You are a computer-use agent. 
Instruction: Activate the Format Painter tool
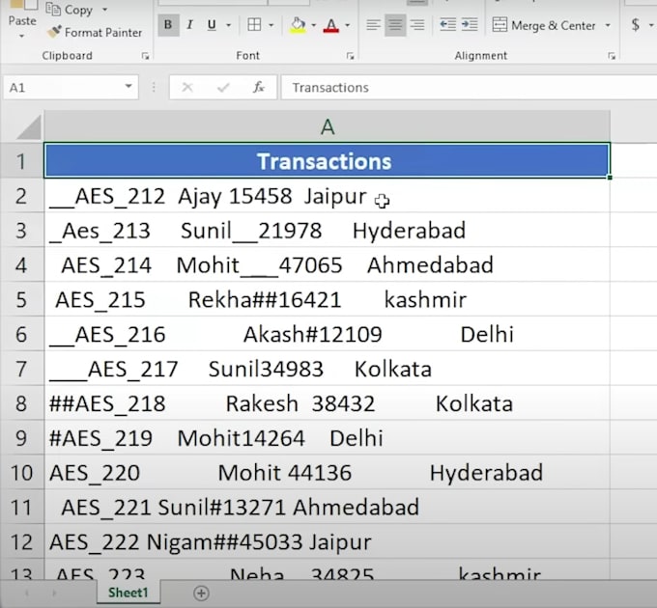tap(95, 32)
